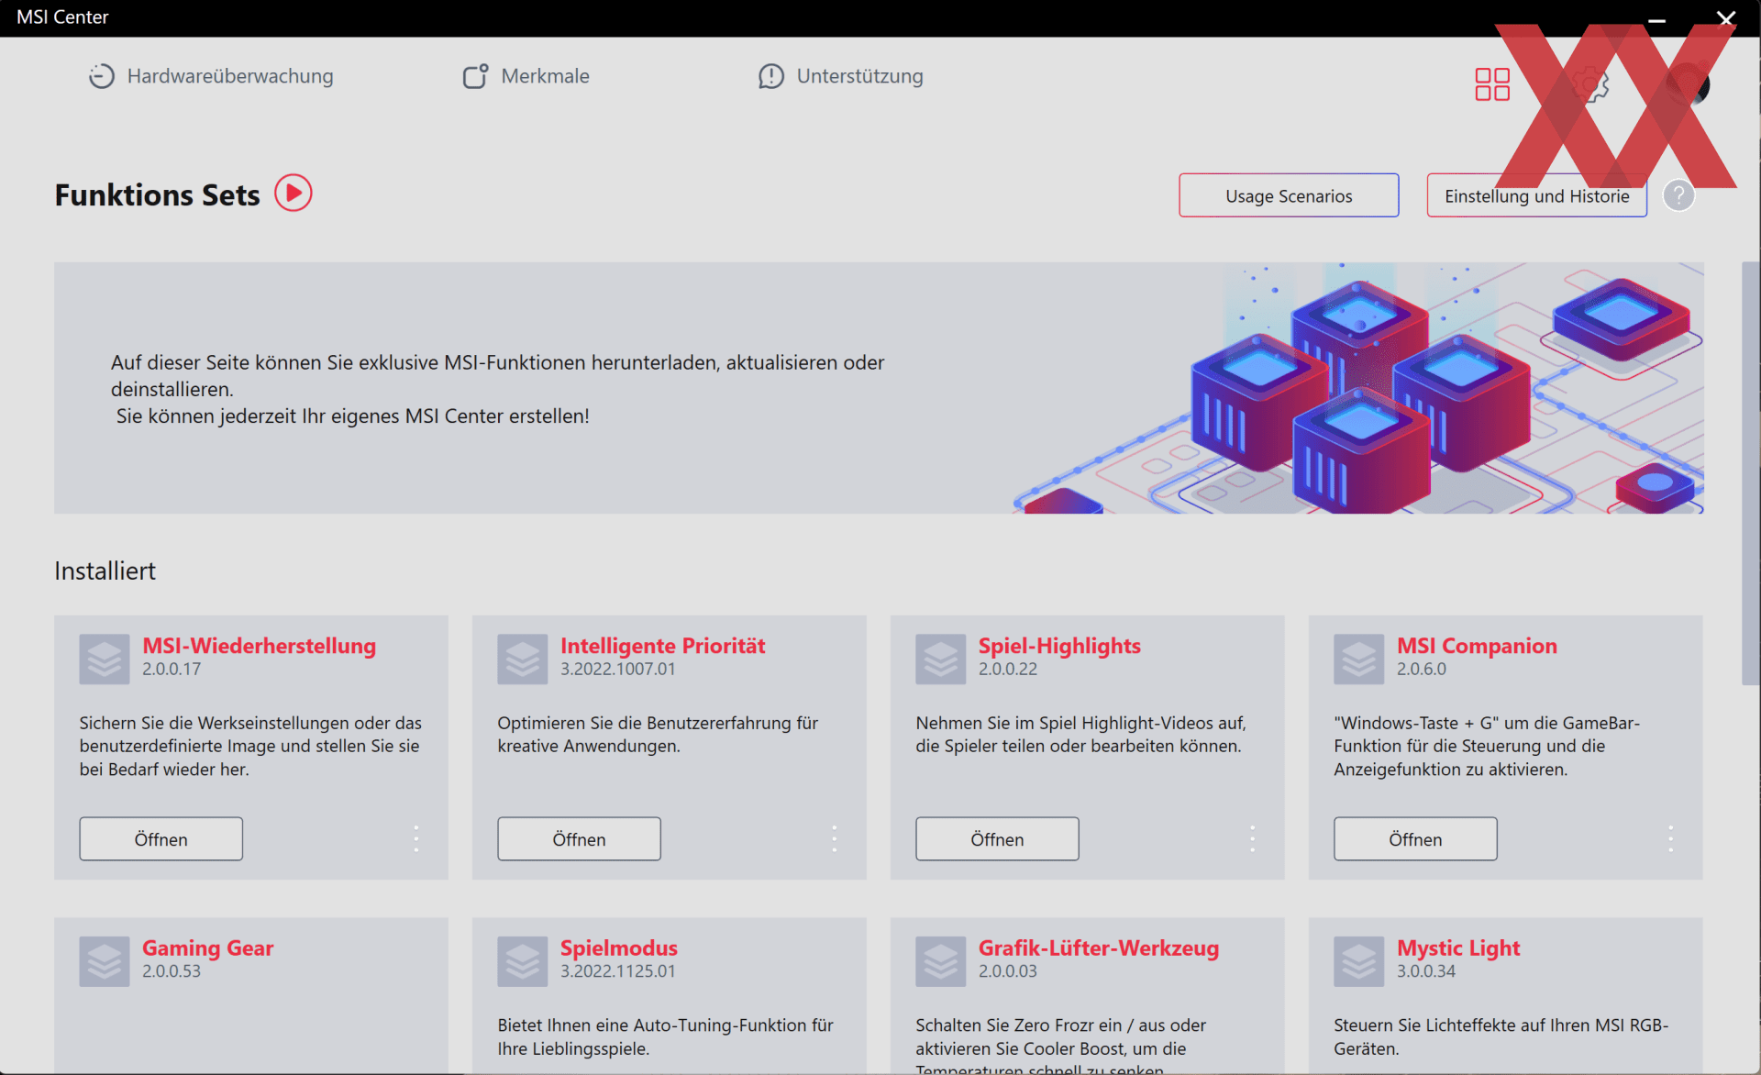The height and width of the screenshot is (1075, 1761).
Task: Expand Spiel-Highlights three-dot options menu
Action: (x=1253, y=838)
